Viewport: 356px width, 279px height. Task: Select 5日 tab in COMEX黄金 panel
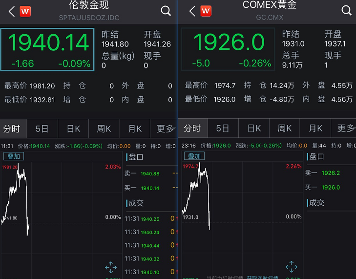223,128
